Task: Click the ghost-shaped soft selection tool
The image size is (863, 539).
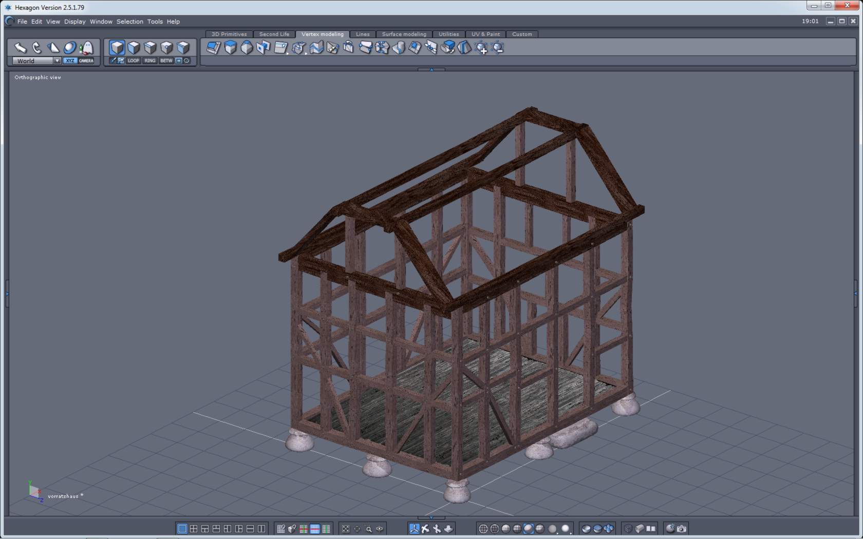Action: pos(86,48)
